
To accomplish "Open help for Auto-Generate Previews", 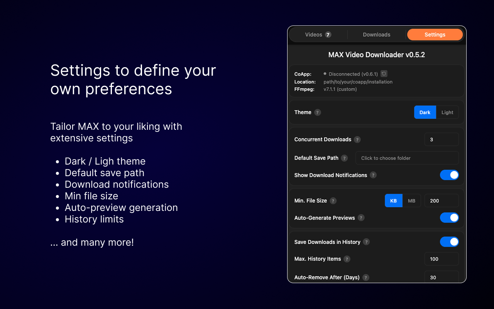I will [x=361, y=217].
